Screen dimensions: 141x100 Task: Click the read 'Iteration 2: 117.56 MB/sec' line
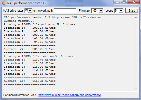[x=30, y=63]
